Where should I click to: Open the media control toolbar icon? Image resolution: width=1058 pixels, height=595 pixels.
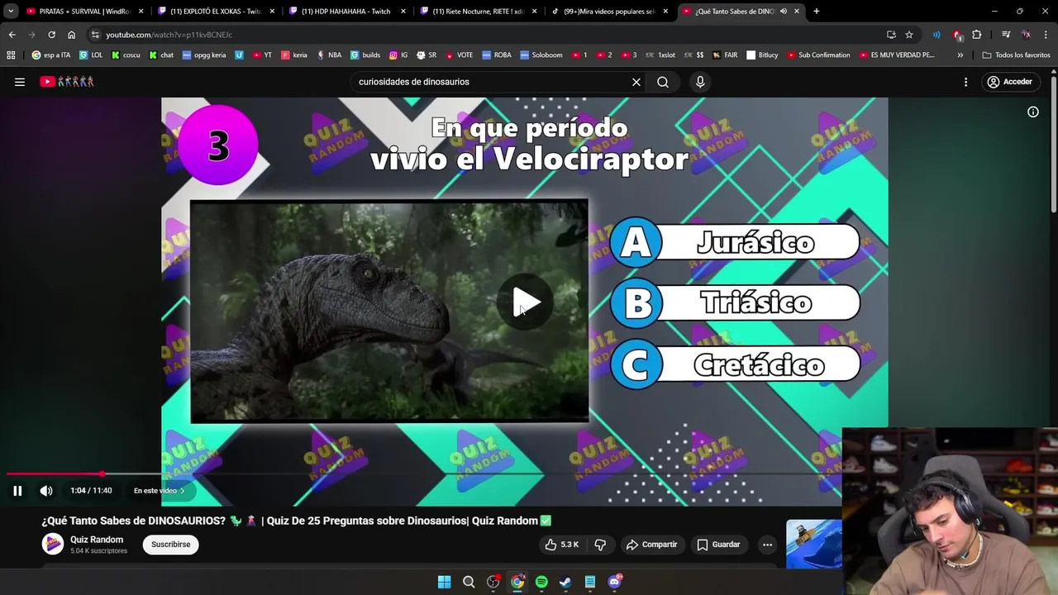tap(1006, 35)
